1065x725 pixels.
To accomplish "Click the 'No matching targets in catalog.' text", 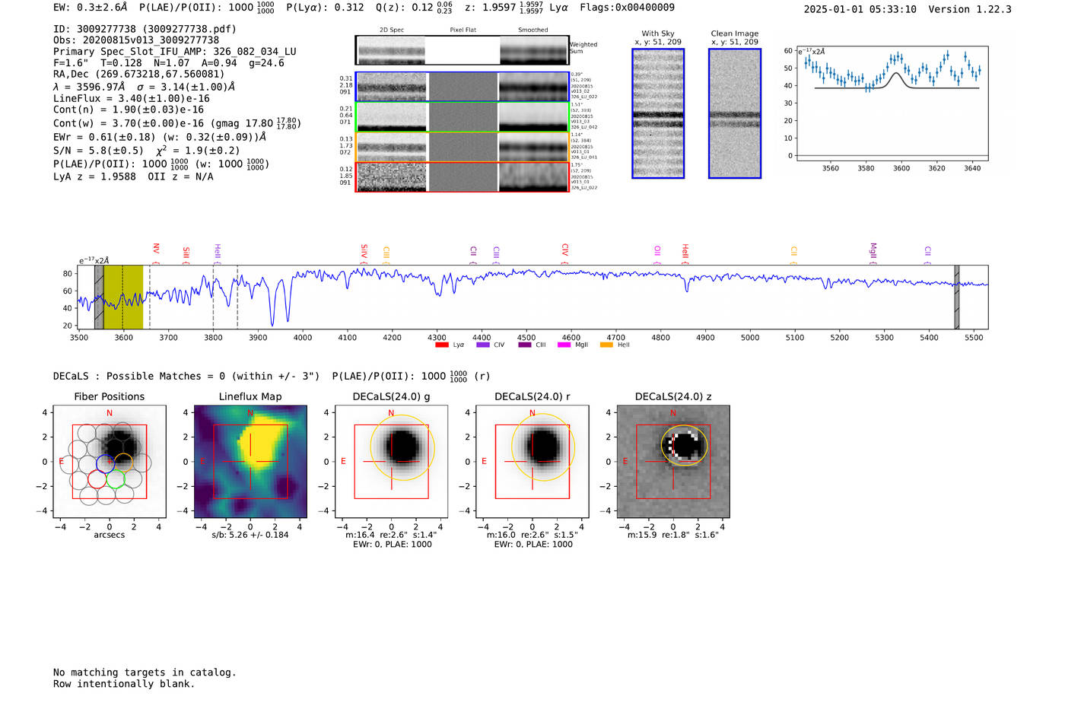I will point(145,673).
